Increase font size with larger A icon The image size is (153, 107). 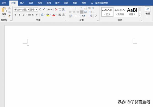point(40,10)
